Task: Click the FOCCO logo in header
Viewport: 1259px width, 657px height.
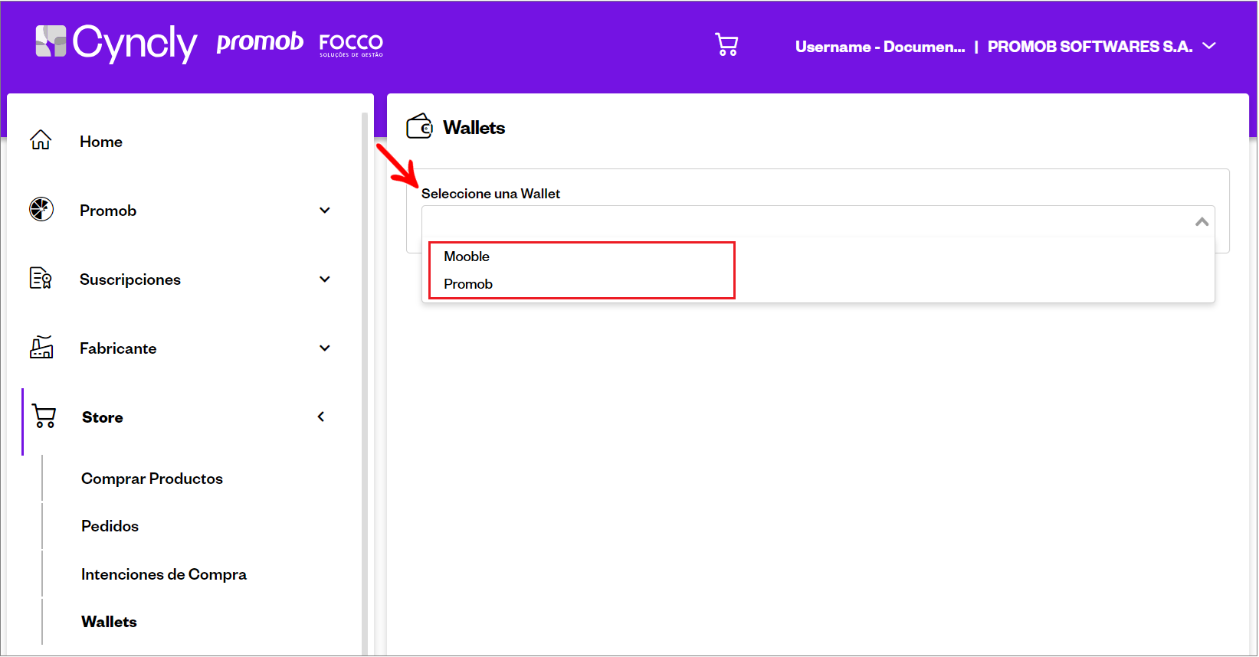Action: pos(351,45)
